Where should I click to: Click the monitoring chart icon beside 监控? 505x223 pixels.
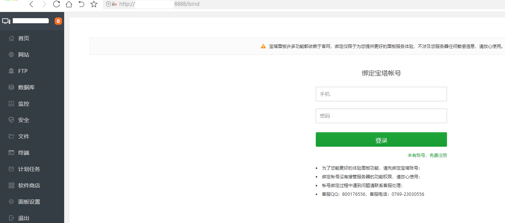(11, 104)
